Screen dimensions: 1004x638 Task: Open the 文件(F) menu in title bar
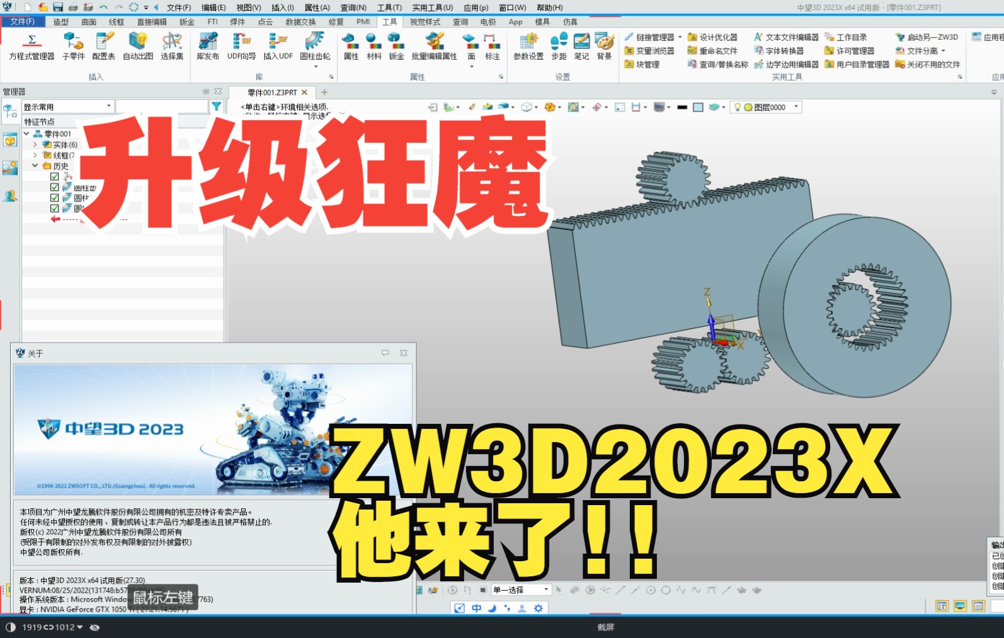178,8
